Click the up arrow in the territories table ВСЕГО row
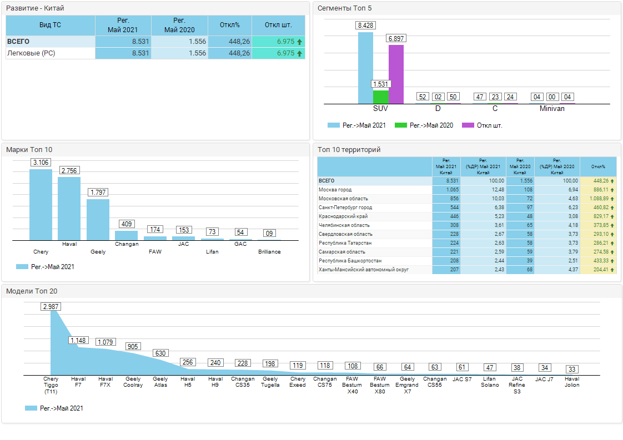Viewport: 623px width, 440px height. [612, 181]
